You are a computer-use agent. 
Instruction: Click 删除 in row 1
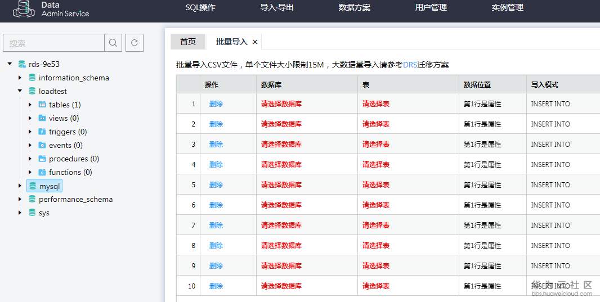click(x=216, y=104)
